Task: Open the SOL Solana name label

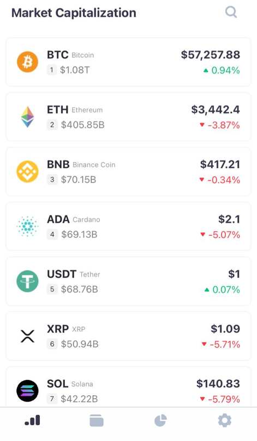Action: [70, 384]
